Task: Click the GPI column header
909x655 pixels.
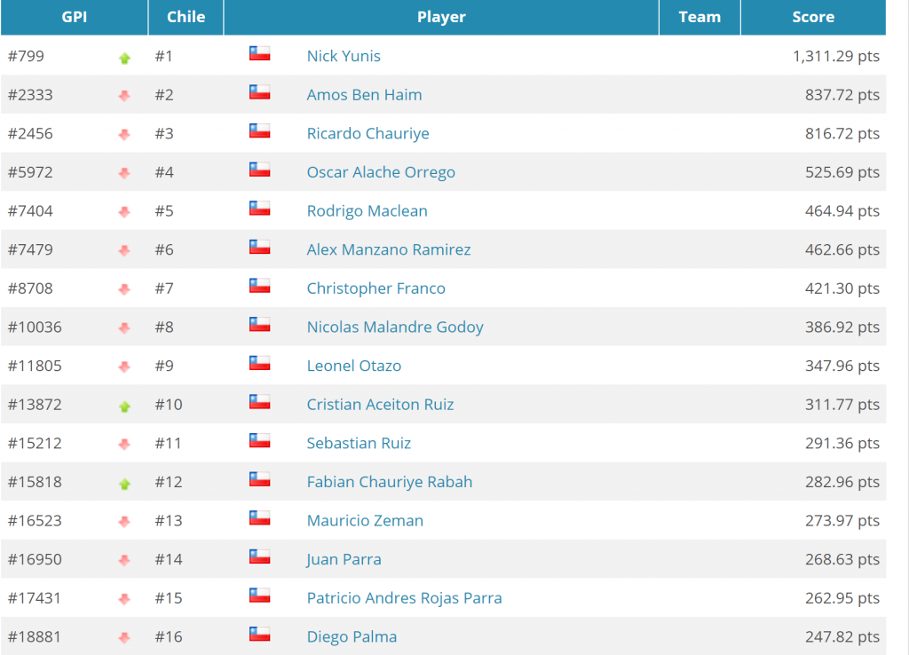Action: click(x=75, y=18)
